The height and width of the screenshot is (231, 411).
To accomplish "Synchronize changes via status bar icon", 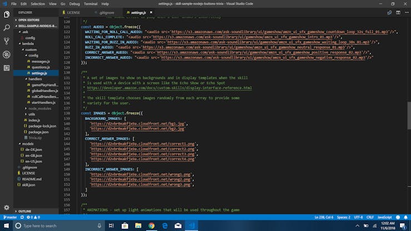I will tap(22, 217).
